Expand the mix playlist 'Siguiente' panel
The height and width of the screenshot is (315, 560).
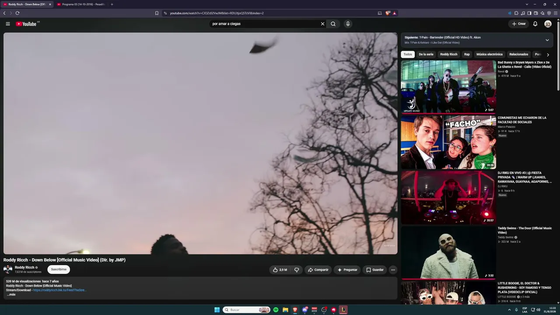tap(547, 40)
